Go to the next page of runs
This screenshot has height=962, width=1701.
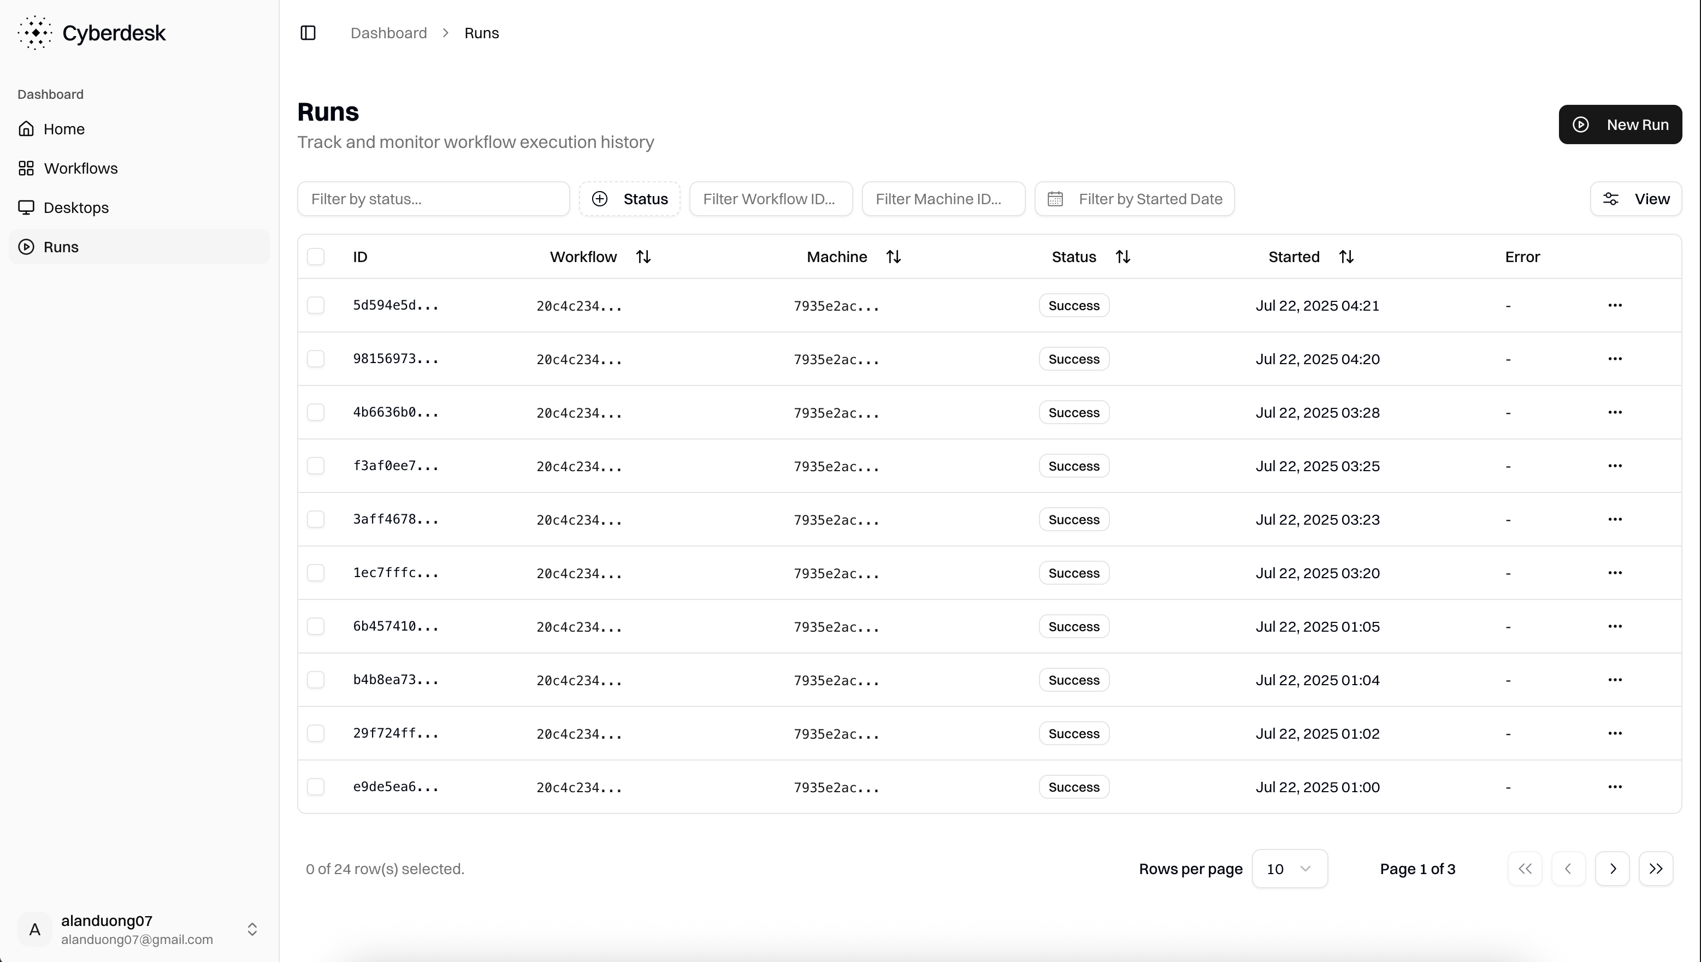click(x=1613, y=869)
